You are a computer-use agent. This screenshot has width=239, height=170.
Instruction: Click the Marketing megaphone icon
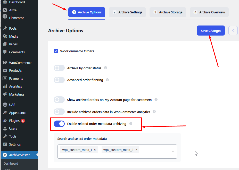pos(5,94)
